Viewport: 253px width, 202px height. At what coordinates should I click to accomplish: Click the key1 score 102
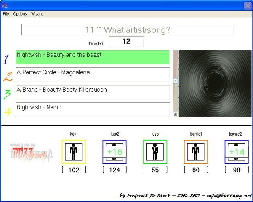(74, 170)
